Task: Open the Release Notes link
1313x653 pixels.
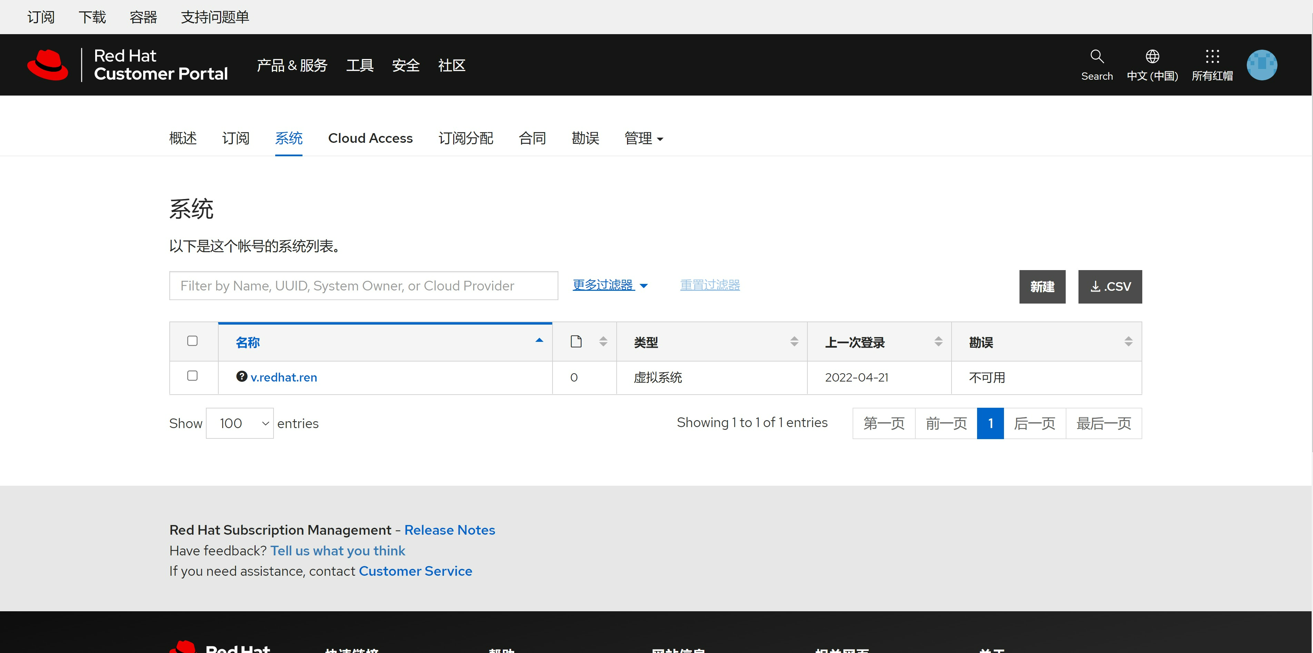Action: click(449, 530)
